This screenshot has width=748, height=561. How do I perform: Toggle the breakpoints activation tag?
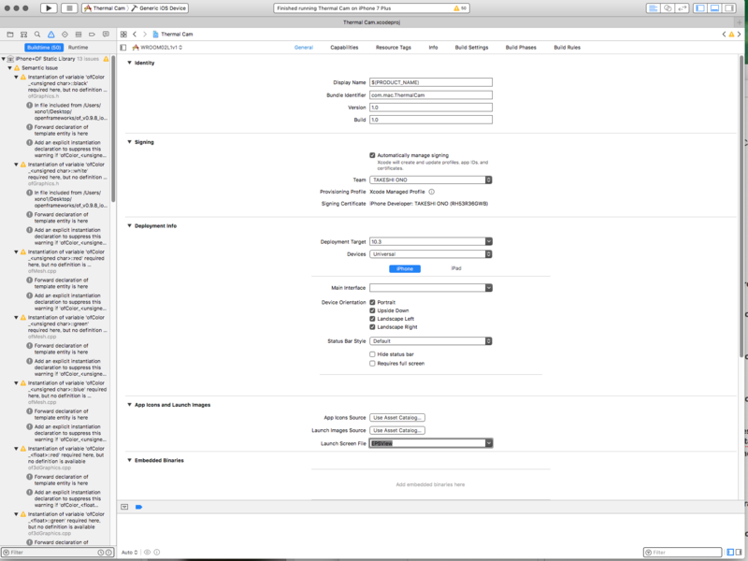tap(138, 507)
